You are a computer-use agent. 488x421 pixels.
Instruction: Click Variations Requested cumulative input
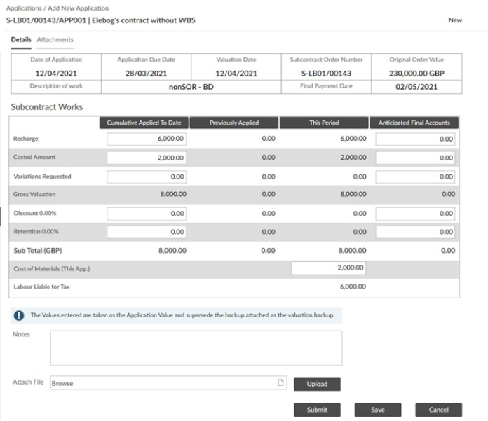coord(147,177)
